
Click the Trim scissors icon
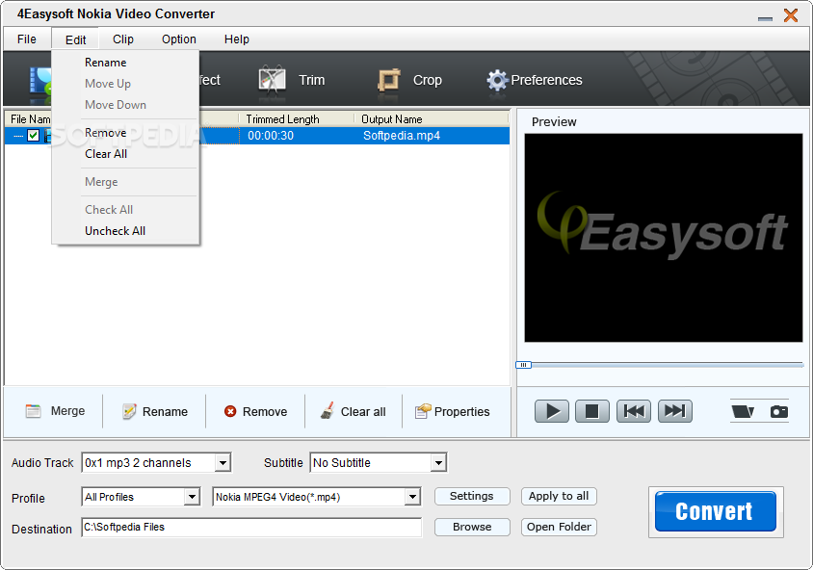click(x=272, y=79)
